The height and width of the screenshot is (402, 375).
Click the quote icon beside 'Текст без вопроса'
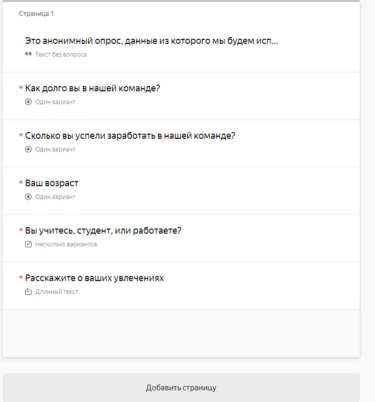(x=28, y=55)
